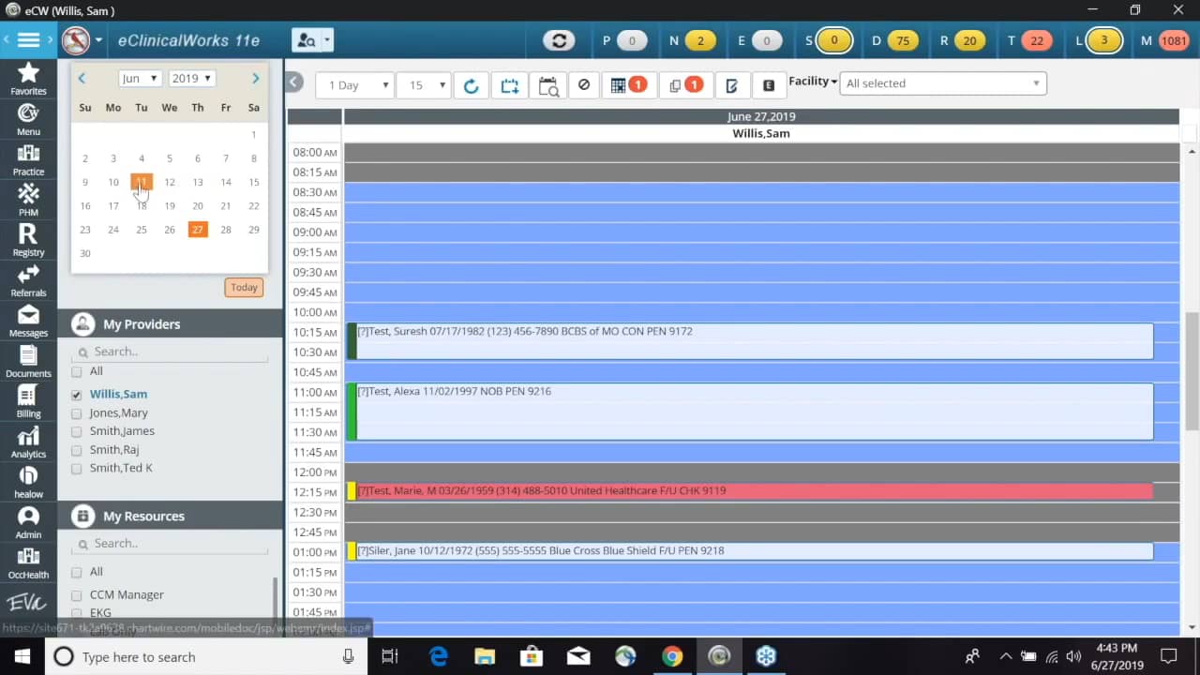
Task: Go to previous month in calendar
Action: 82,79
